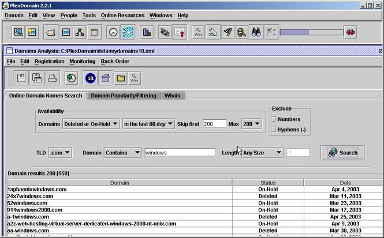The image size is (384, 238).
Task: Toggle the Numbers exclude checkbox
Action: 274,119
